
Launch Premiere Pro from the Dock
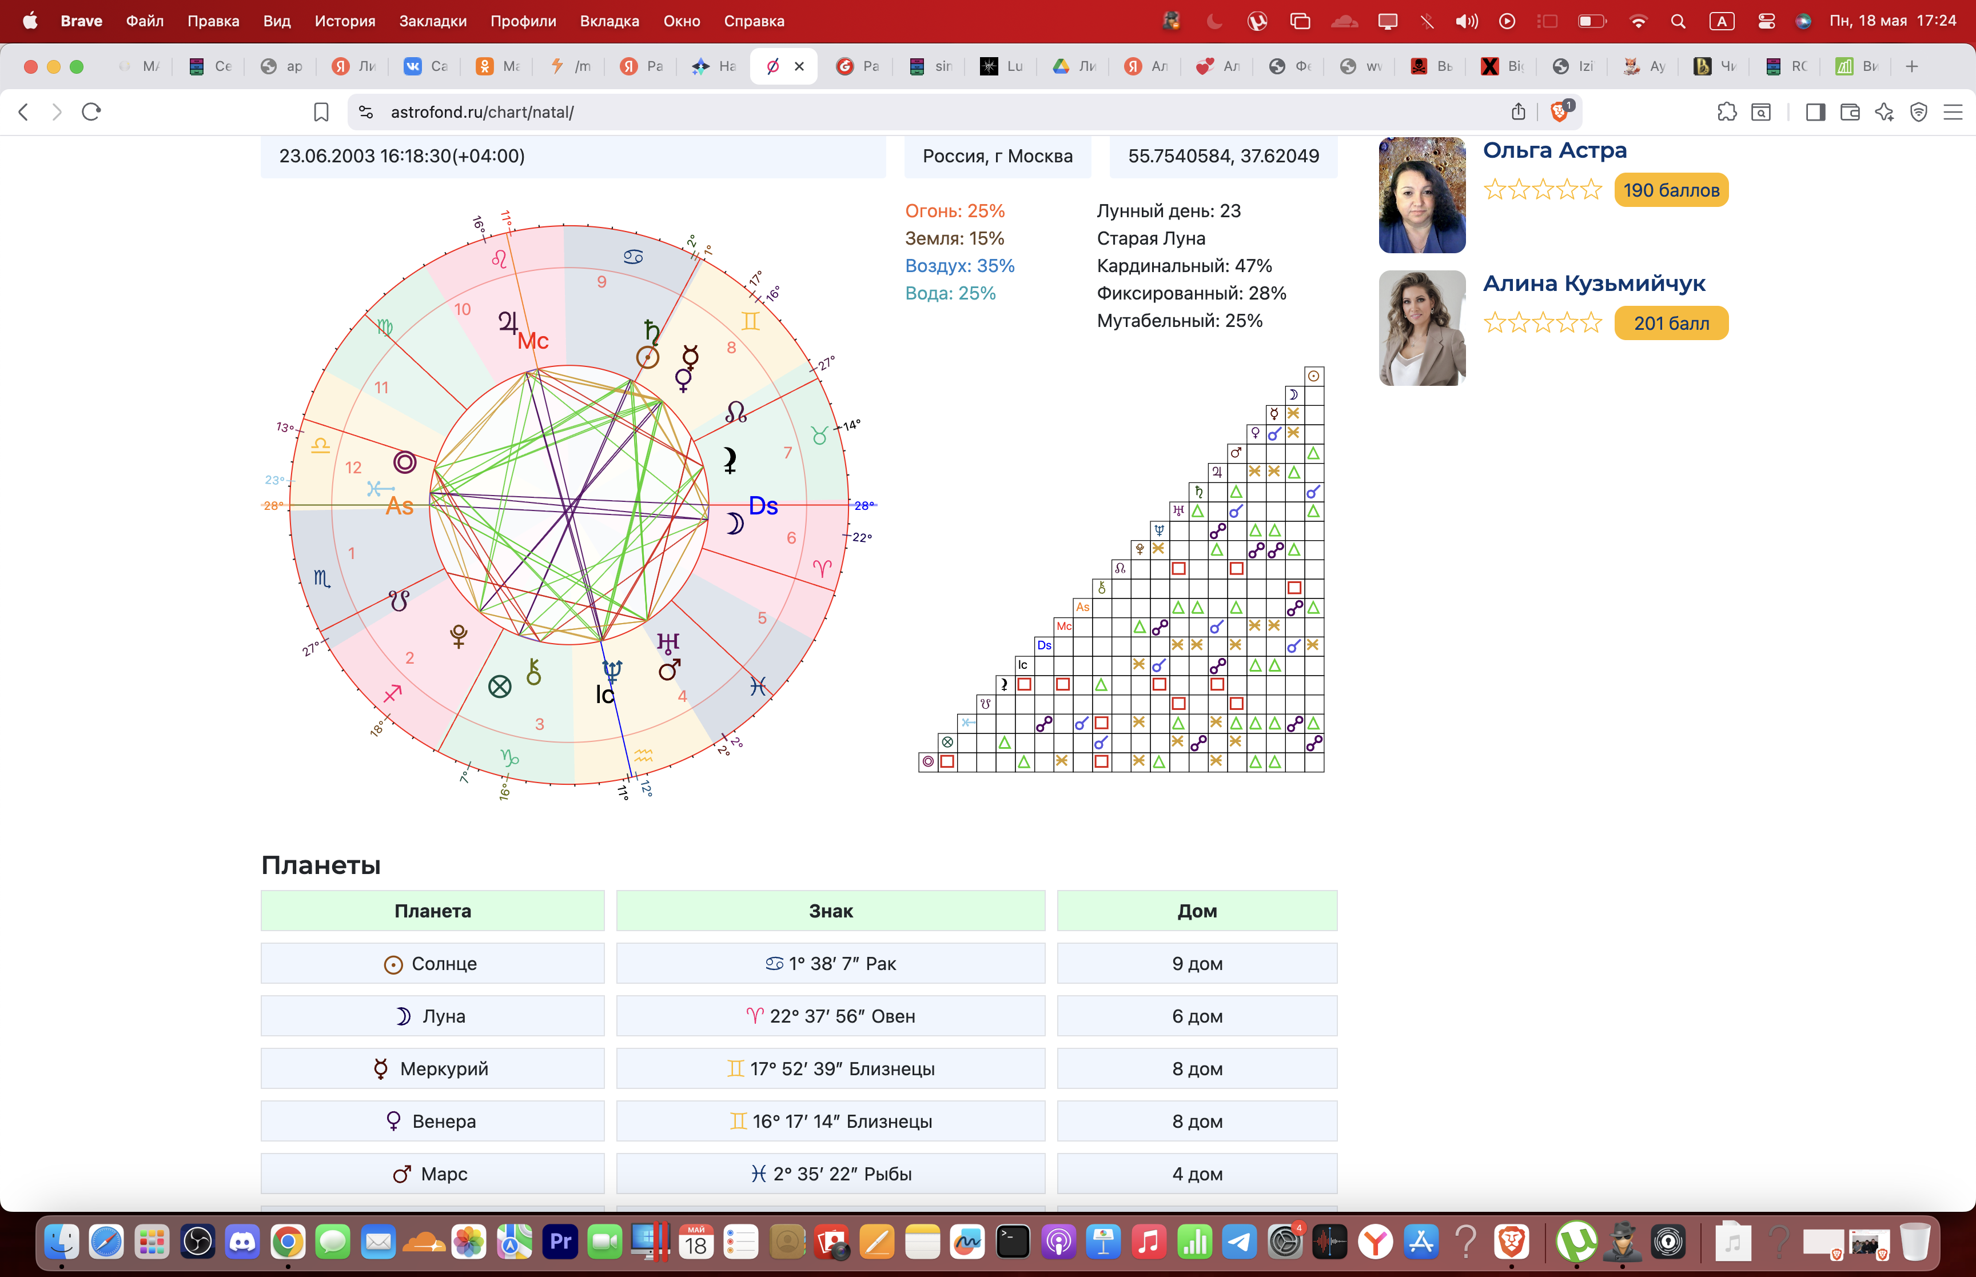point(560,1242)
